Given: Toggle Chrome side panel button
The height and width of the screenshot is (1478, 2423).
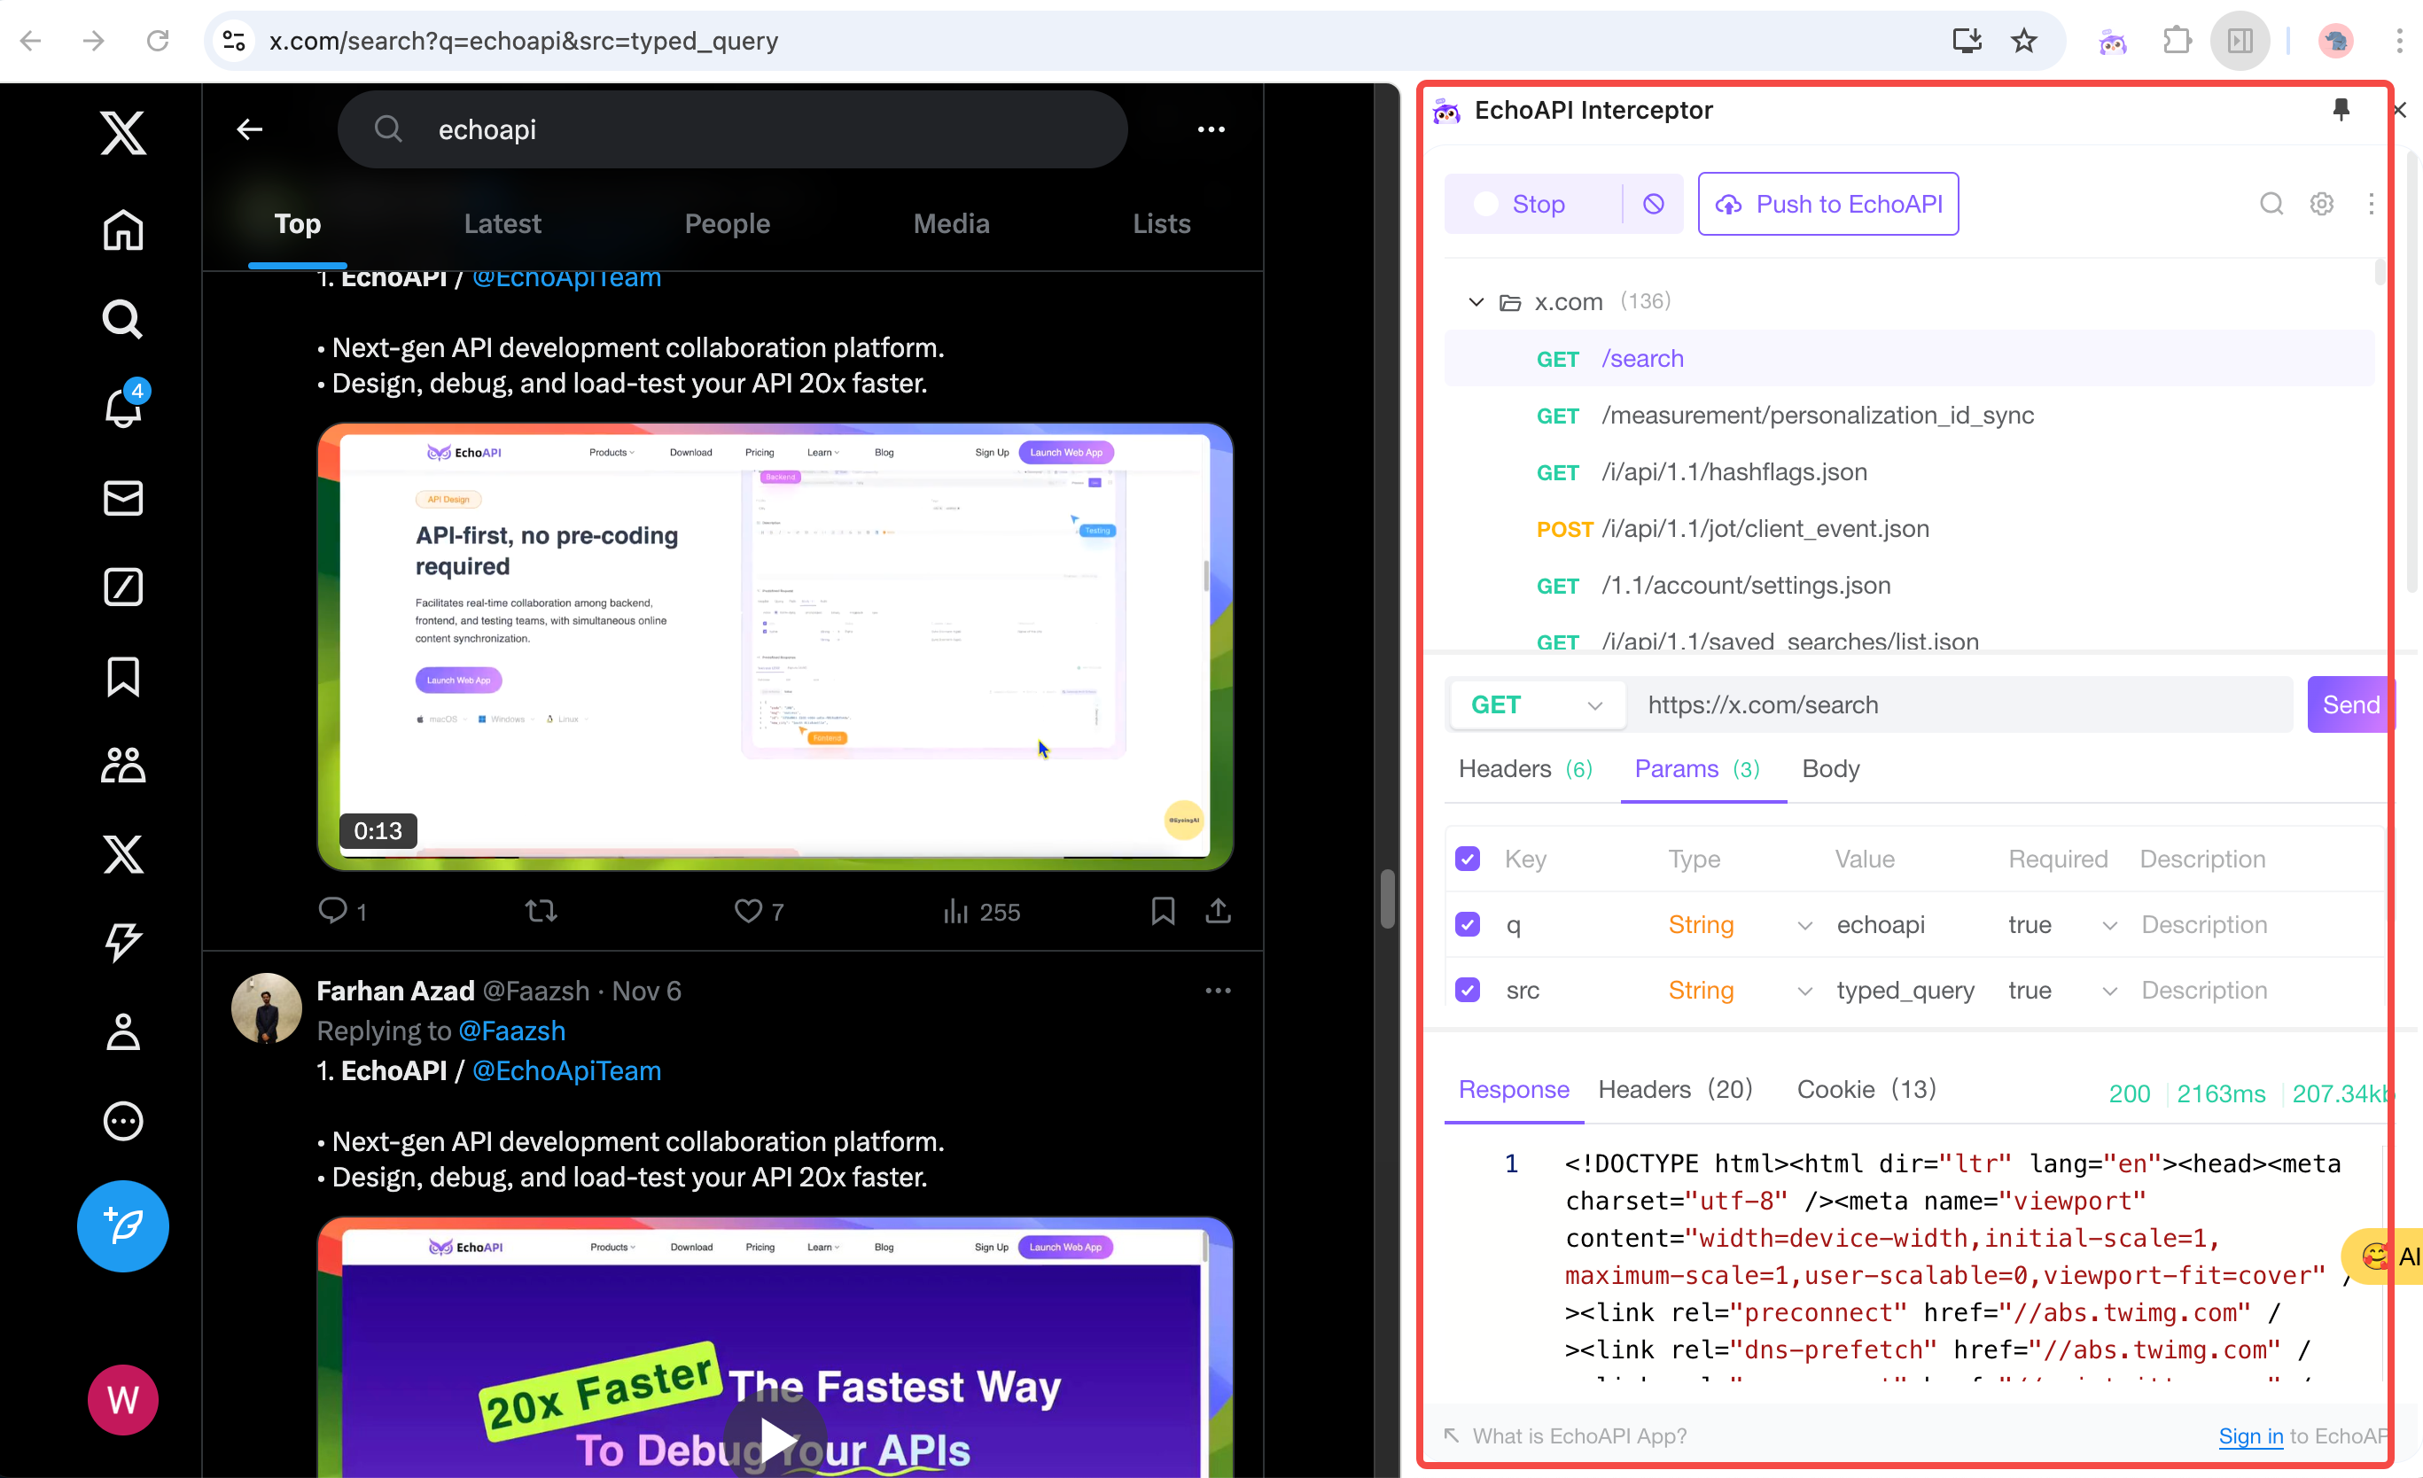Looking at the screenshot, I should (x=2240, y=41).
